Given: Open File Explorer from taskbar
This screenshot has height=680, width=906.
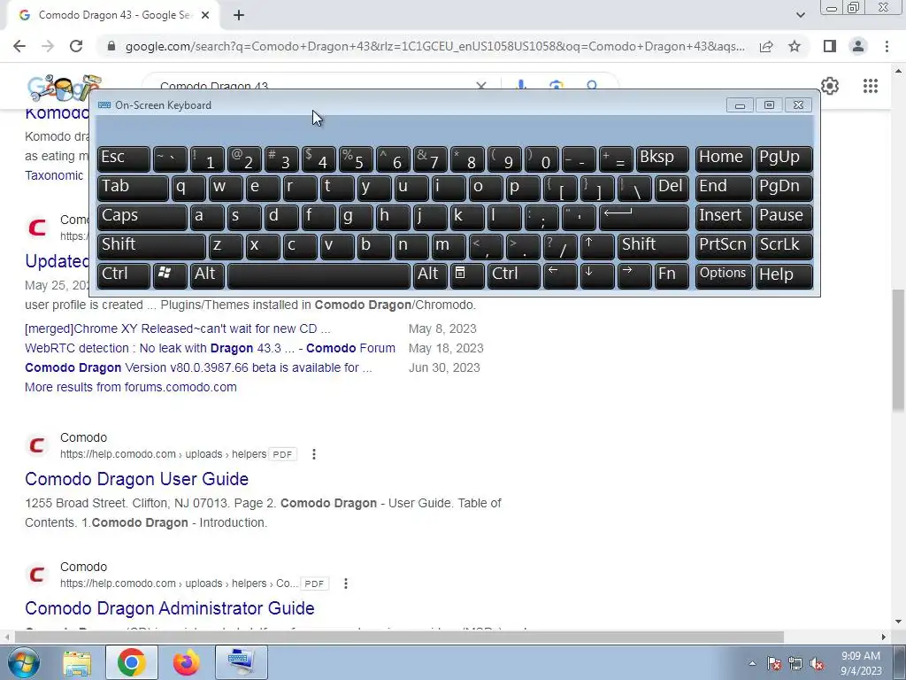Looking at the screenshot, I should tap(77, 662).
